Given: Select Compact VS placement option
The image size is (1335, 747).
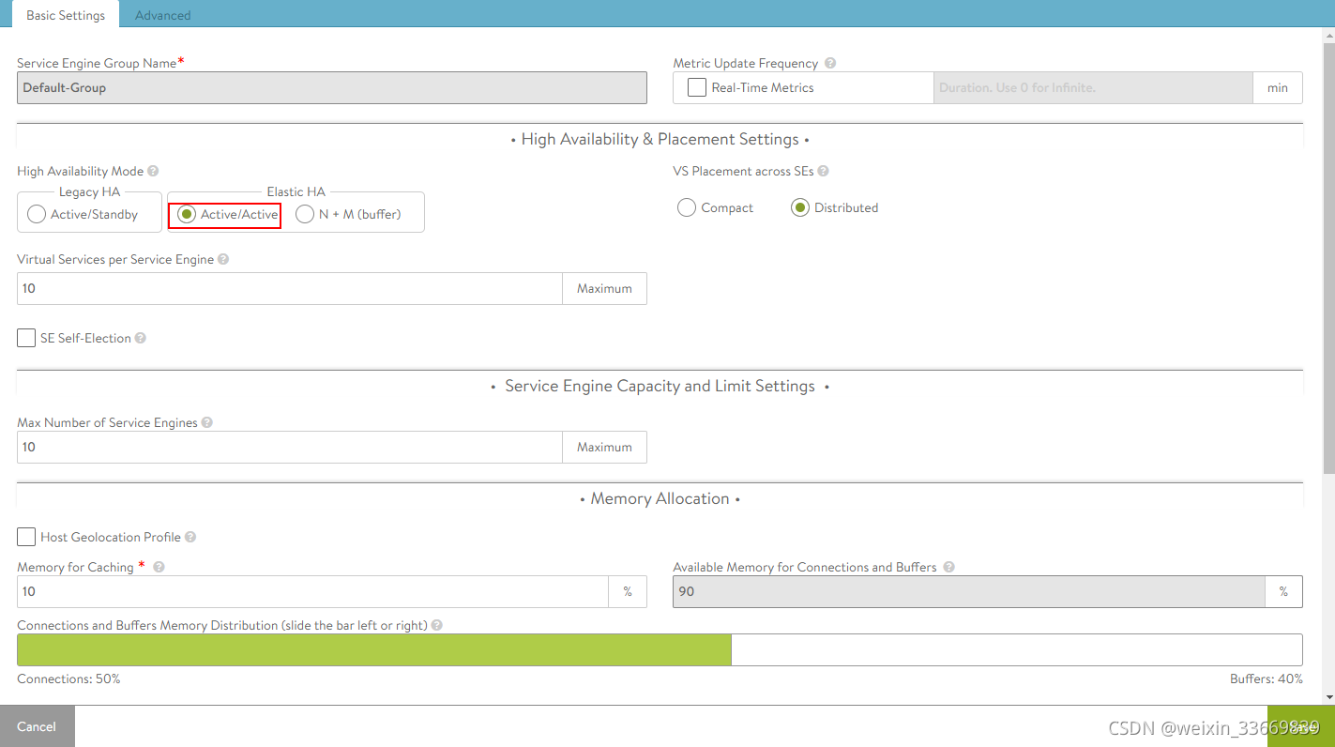Looking at the screenshot, I should [686, 207].
